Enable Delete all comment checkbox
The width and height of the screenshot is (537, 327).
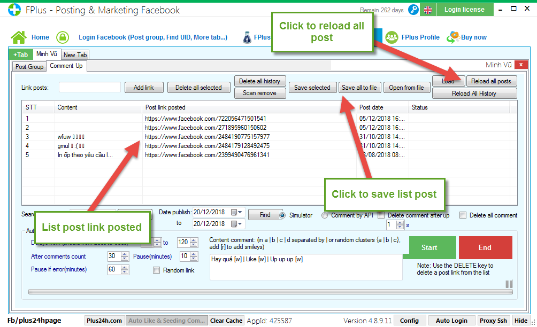[463, 215]
